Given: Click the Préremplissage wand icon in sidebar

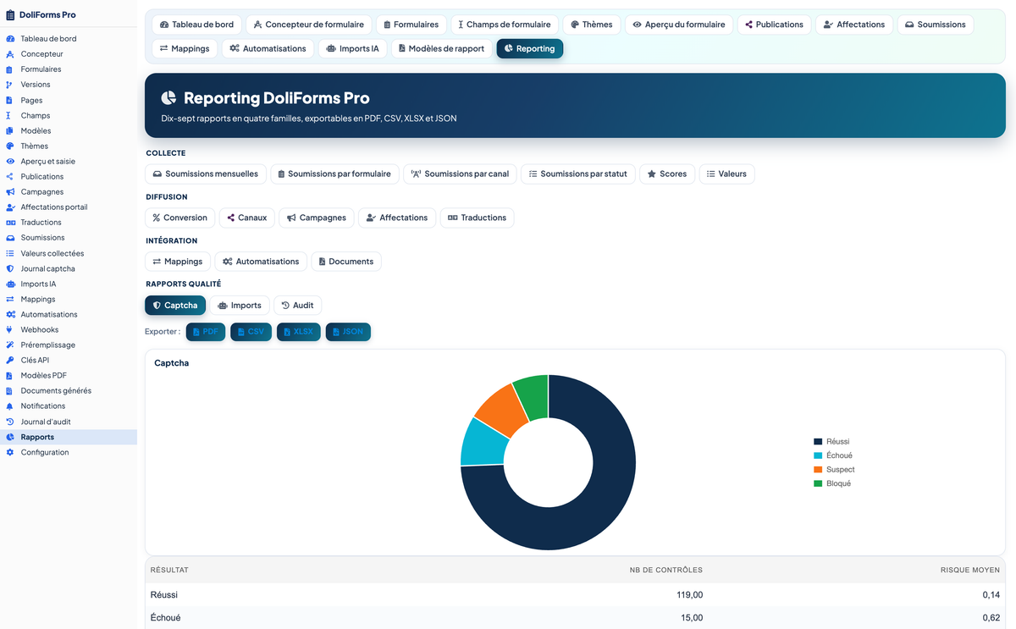Looking at the screenshot, I should click(10, 345).
